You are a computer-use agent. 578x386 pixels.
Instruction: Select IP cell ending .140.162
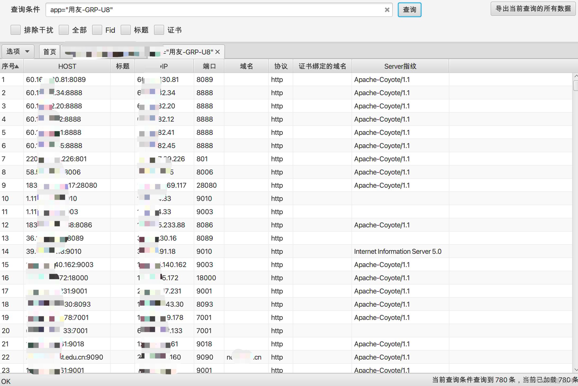(x=164, y=265)
